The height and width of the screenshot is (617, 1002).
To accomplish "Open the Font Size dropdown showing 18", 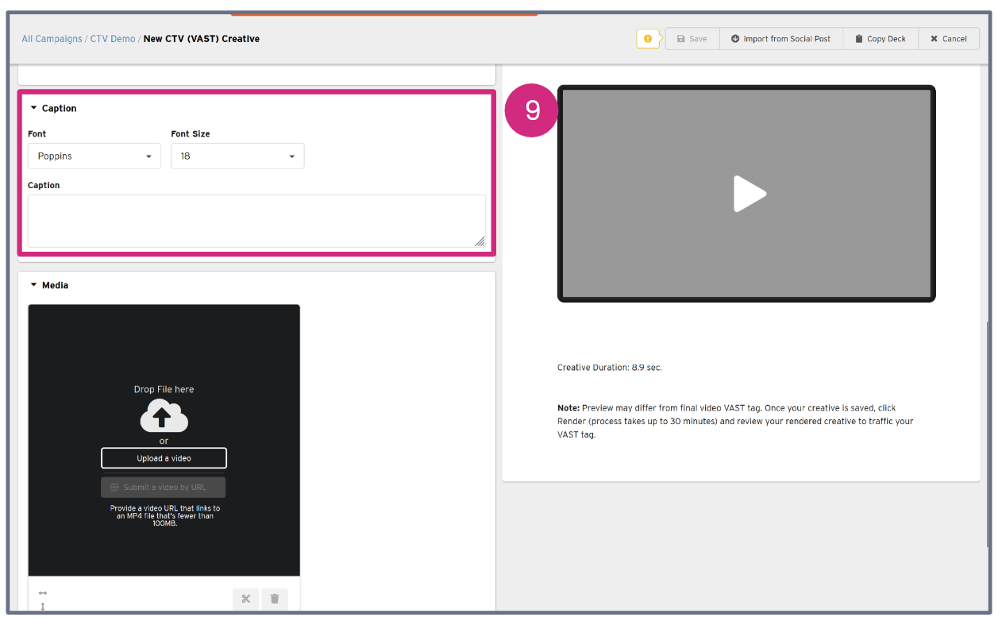I will (237, 156).
